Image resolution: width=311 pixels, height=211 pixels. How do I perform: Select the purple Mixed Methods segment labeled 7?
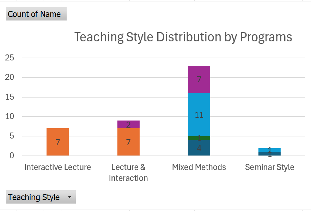tap(199, 80)
